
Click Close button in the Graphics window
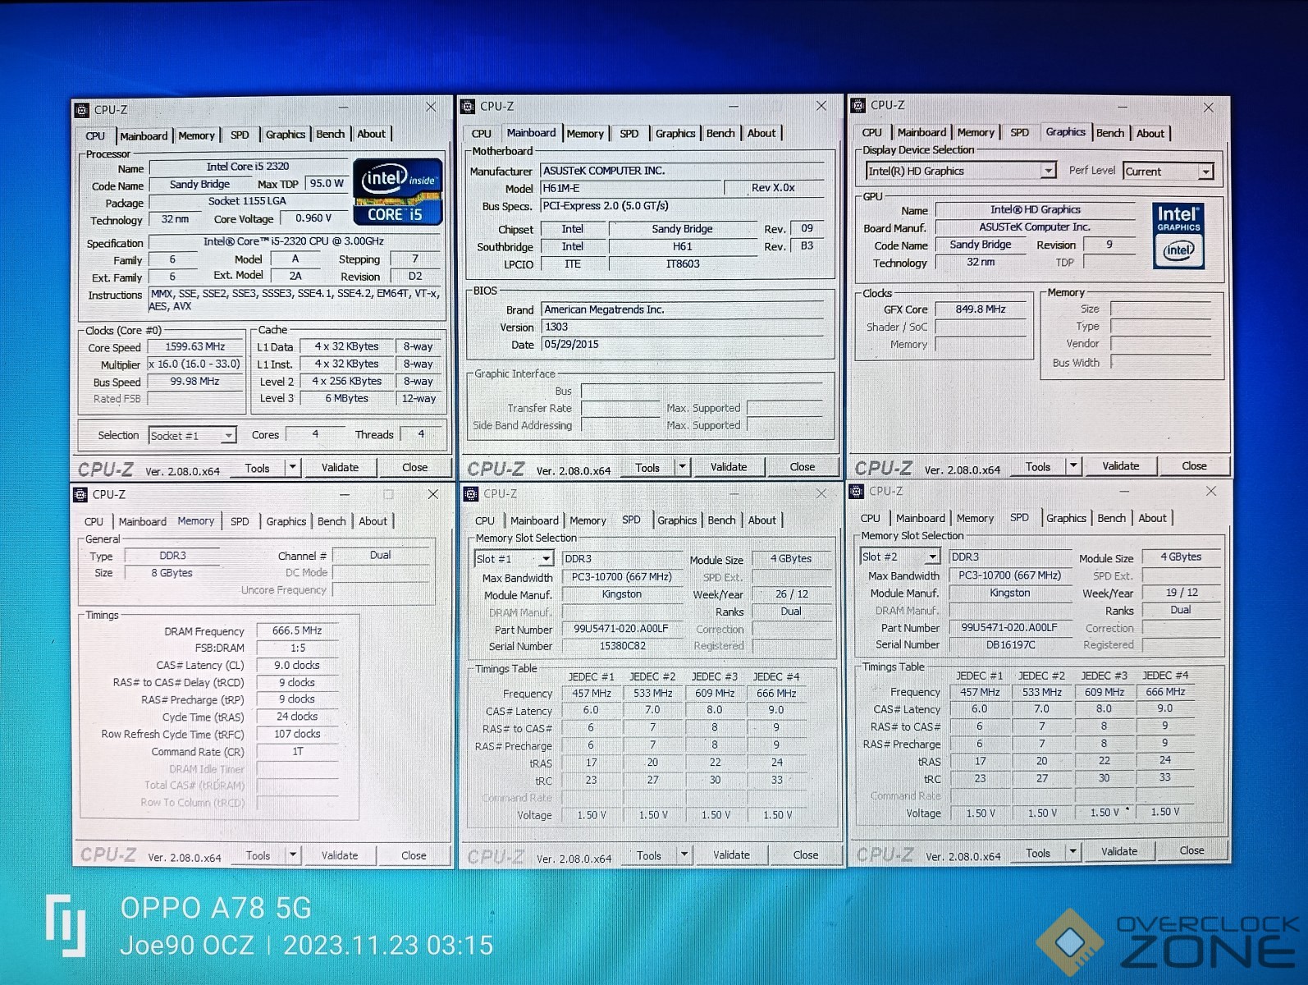1194,466
